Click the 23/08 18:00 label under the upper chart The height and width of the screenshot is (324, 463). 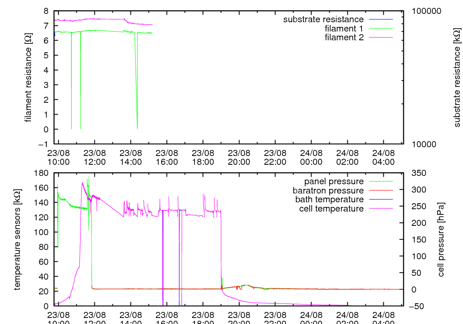coord(203,157)
